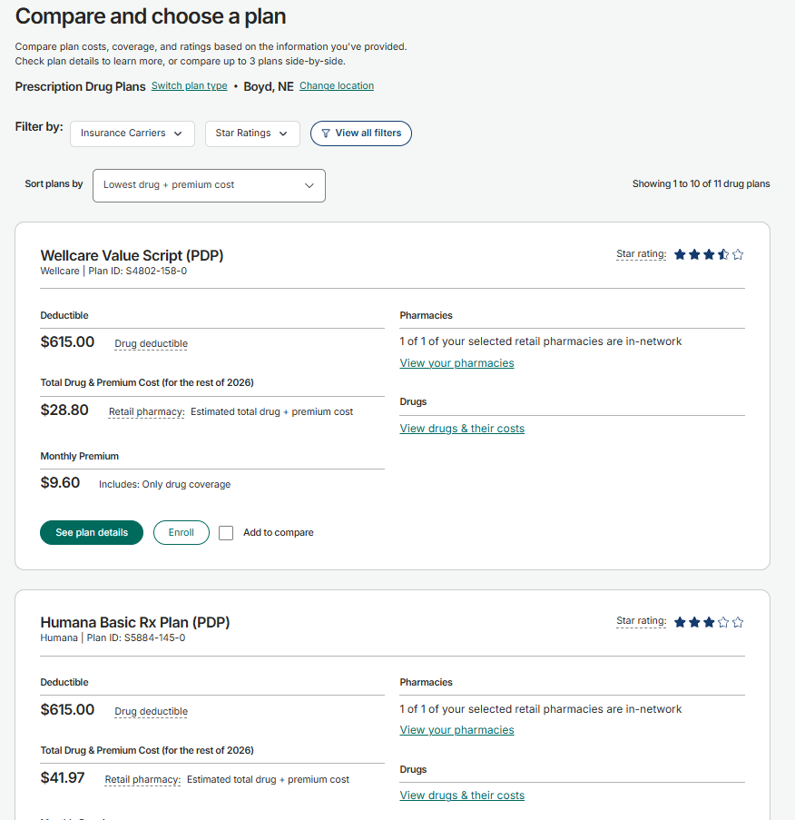Viewport: 795px width, 820px height.
Task: Click Change location link
Action: point(337,85)
